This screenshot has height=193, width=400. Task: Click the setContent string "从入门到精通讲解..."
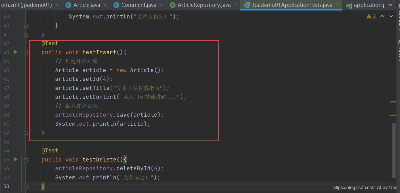point(150,97)
